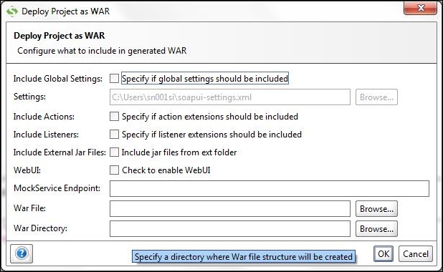The width and height of the screenshot is (443, 272).
Task: Click the MockService Endpoint text field
Action: point(270,188)
